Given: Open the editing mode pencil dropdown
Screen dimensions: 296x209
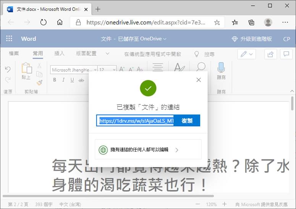Looking at the screenshot, I should click(x=247, y=54).
